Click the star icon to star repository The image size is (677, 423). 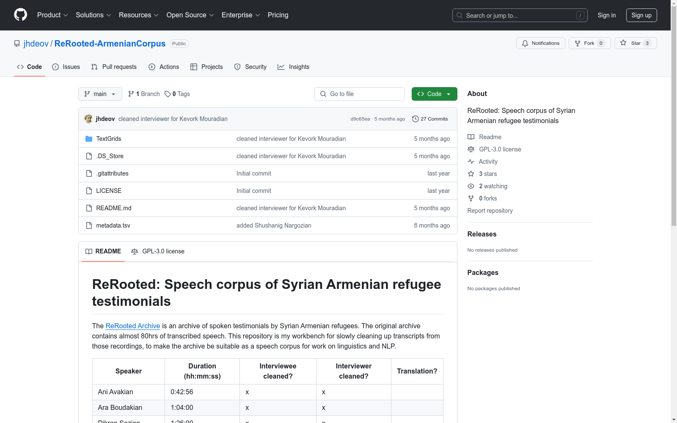pyautogui.click(x=623, y=43)
